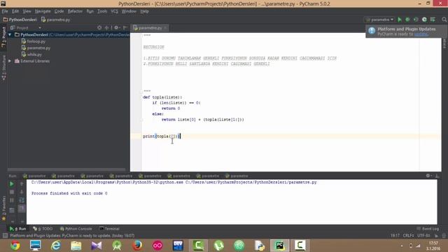The image size is (448, 252).
Task: Rerun the program from the Run panel
Action: [x=12, y=184]
